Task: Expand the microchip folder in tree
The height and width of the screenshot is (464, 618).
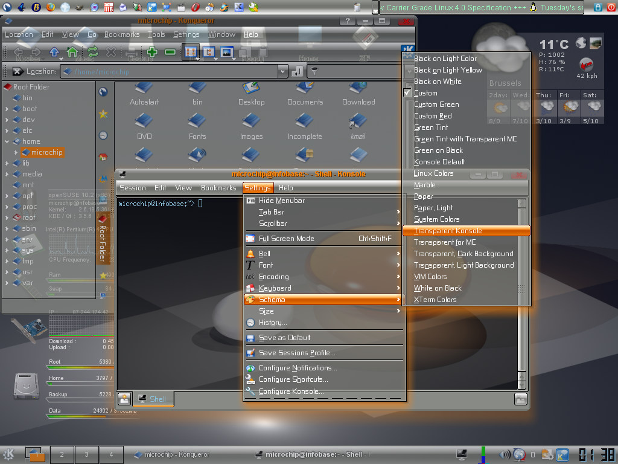Action: click(x=16, y=152)
